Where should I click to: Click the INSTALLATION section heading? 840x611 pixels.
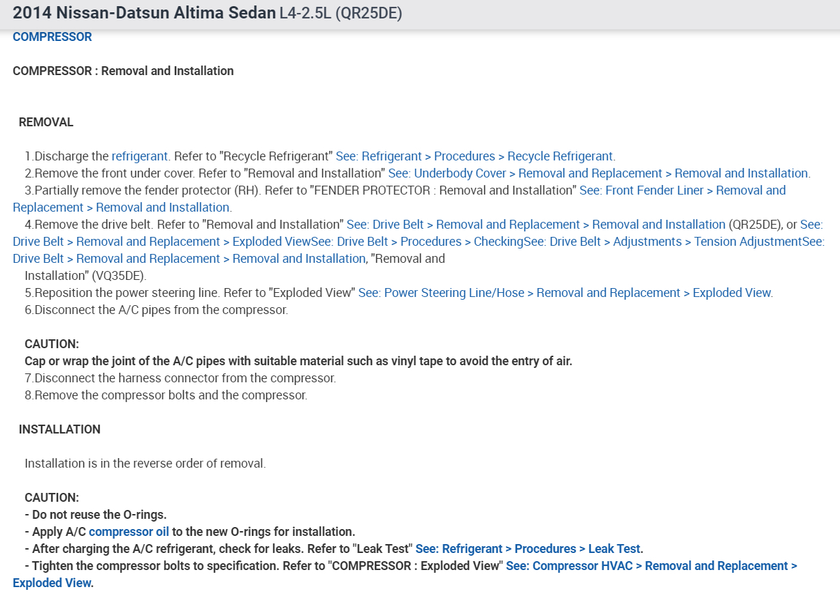coord(59,429)
